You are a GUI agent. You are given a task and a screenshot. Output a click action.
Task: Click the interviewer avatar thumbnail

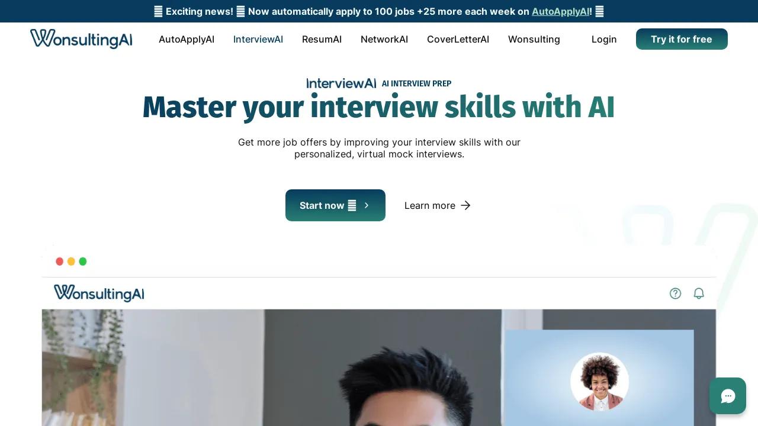click(x=599, y=382)
